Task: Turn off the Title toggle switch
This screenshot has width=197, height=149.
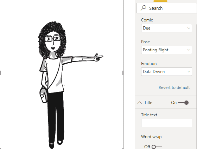Action: (x=183, y=103)
